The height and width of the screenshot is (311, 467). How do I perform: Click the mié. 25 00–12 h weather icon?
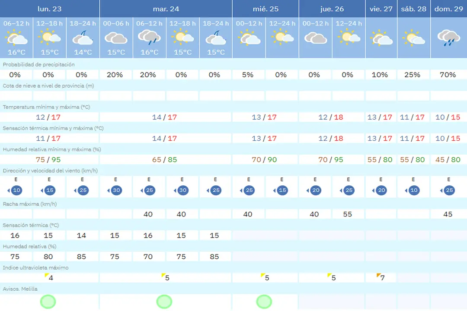coord(249,38)
